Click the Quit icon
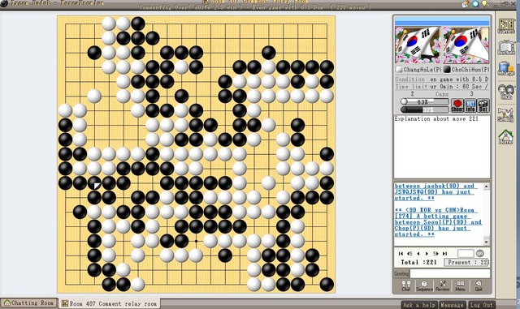 (479, 285)
